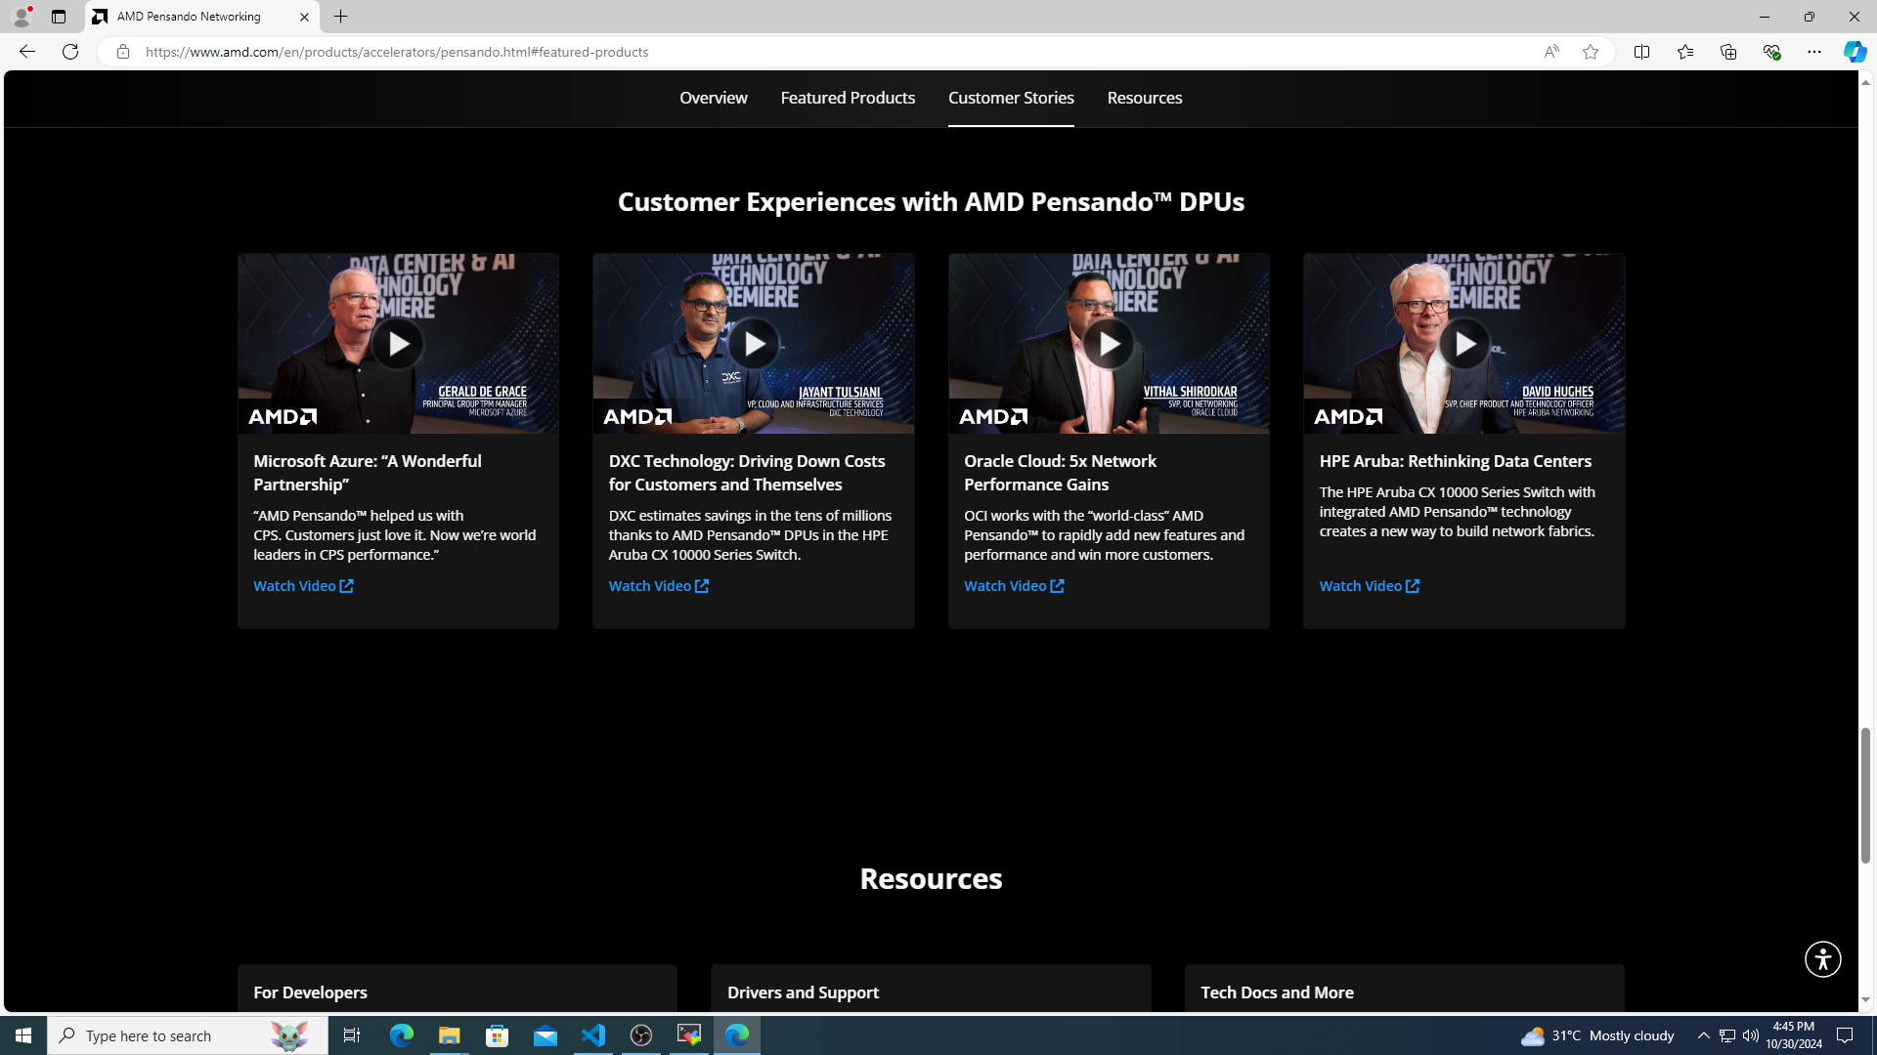Go to the Overview section tab
The height and width of the screenshot is (1055, 1877).
point(714,98)
